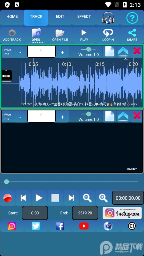This screenshot has height=256, width=144.
Task: Open Track 2 file page icon
Action: click(x=110, y=117)
